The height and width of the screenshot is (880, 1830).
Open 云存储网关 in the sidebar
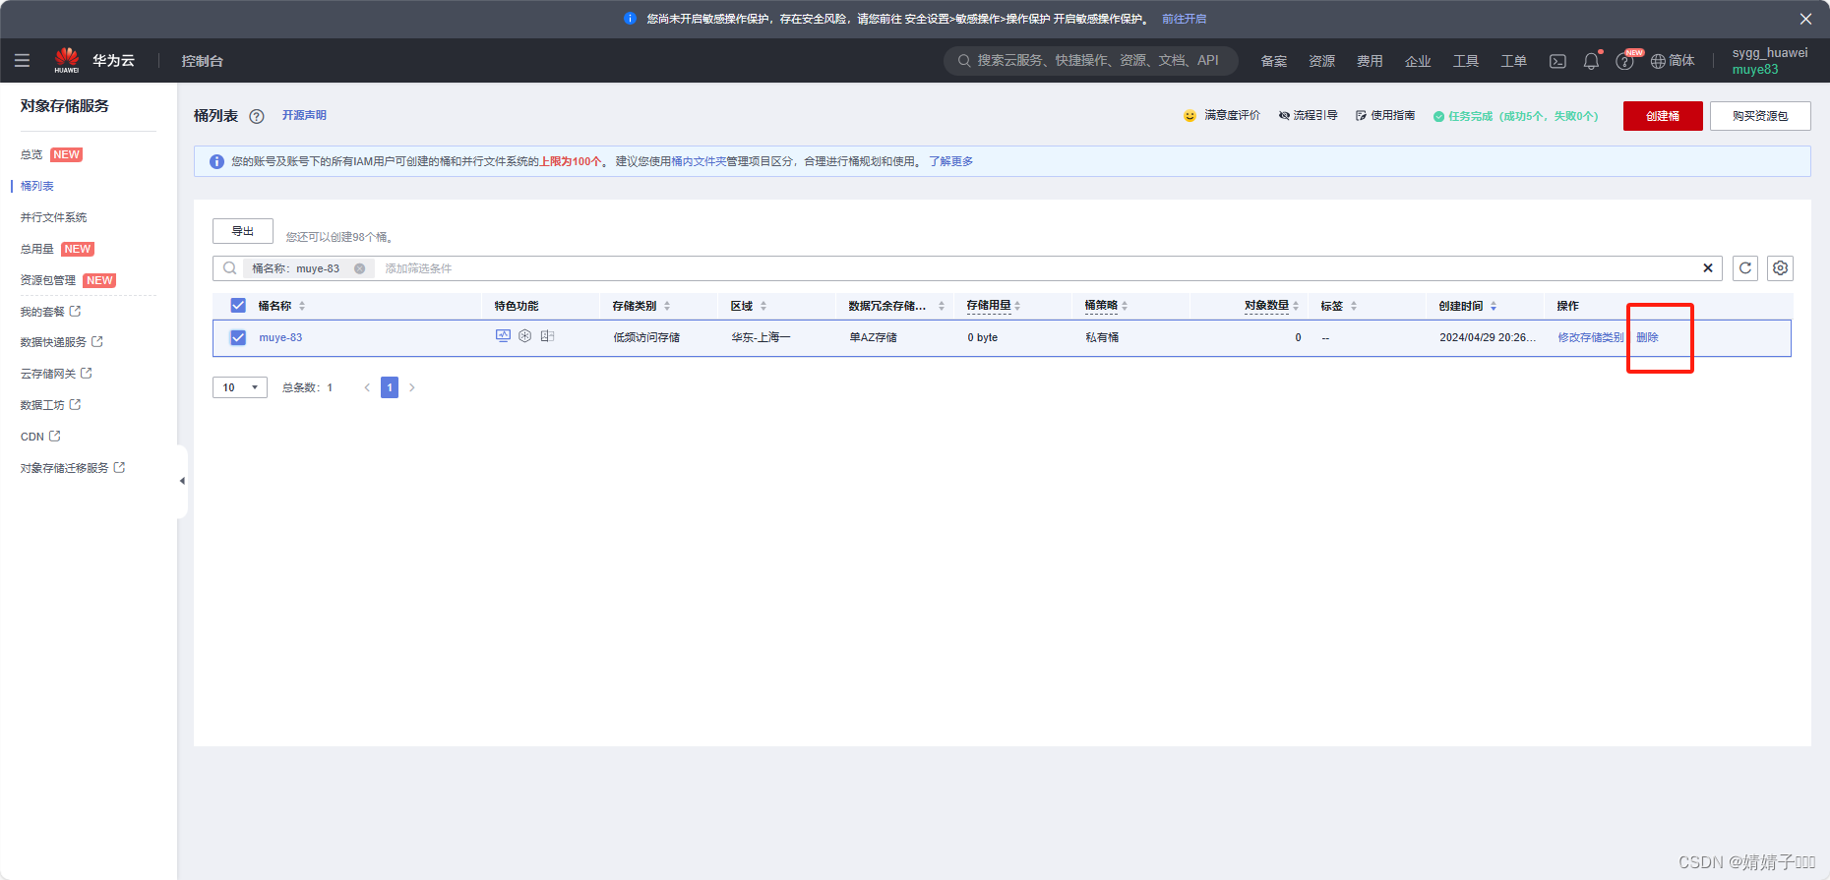(x=56, y=374)
